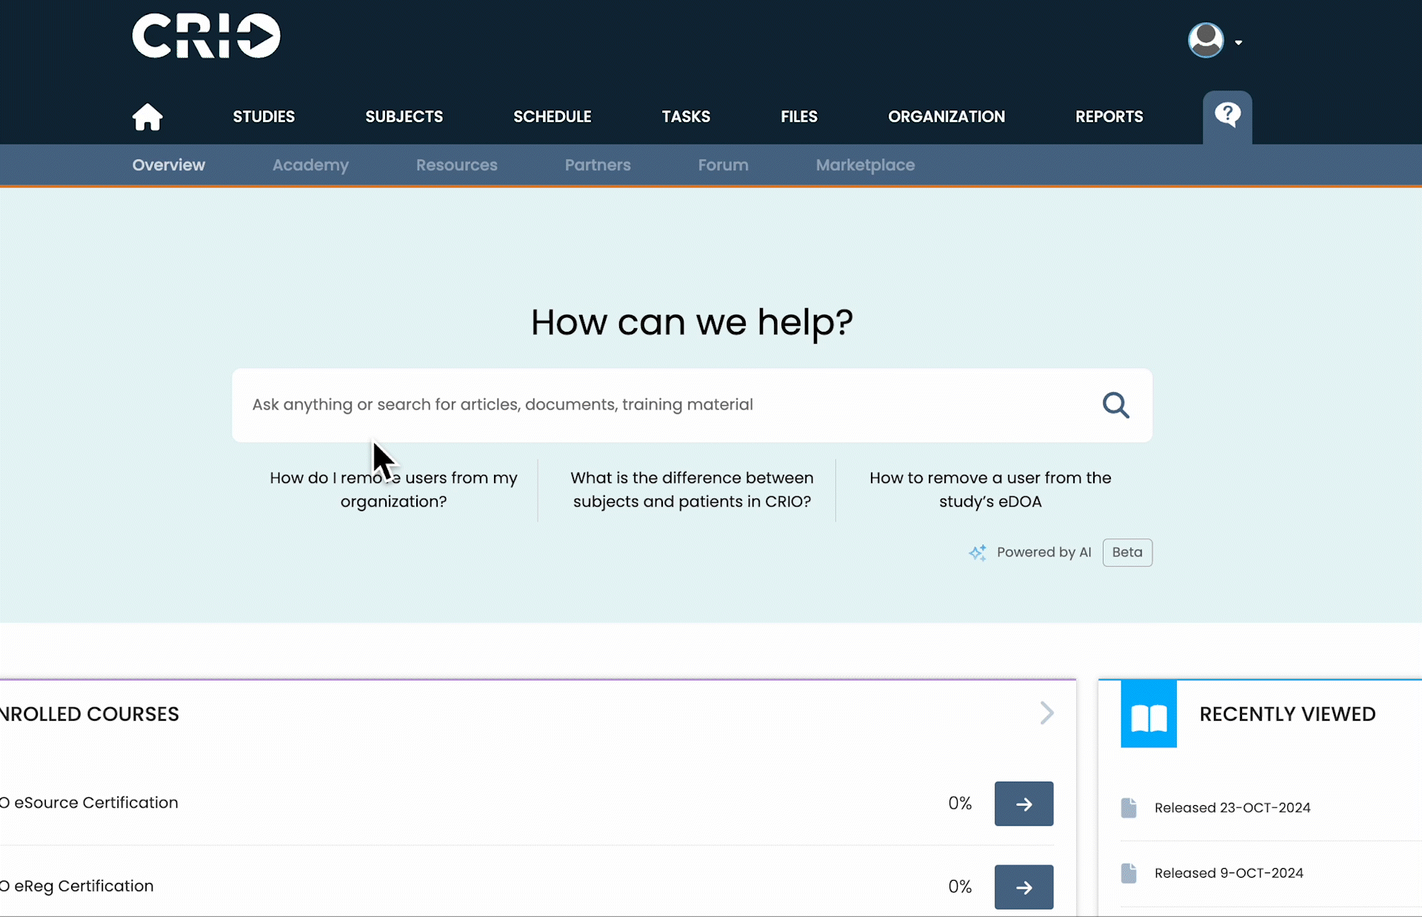
Task: Click the ENROLLED COURSES heading
Action: point(90,714)
